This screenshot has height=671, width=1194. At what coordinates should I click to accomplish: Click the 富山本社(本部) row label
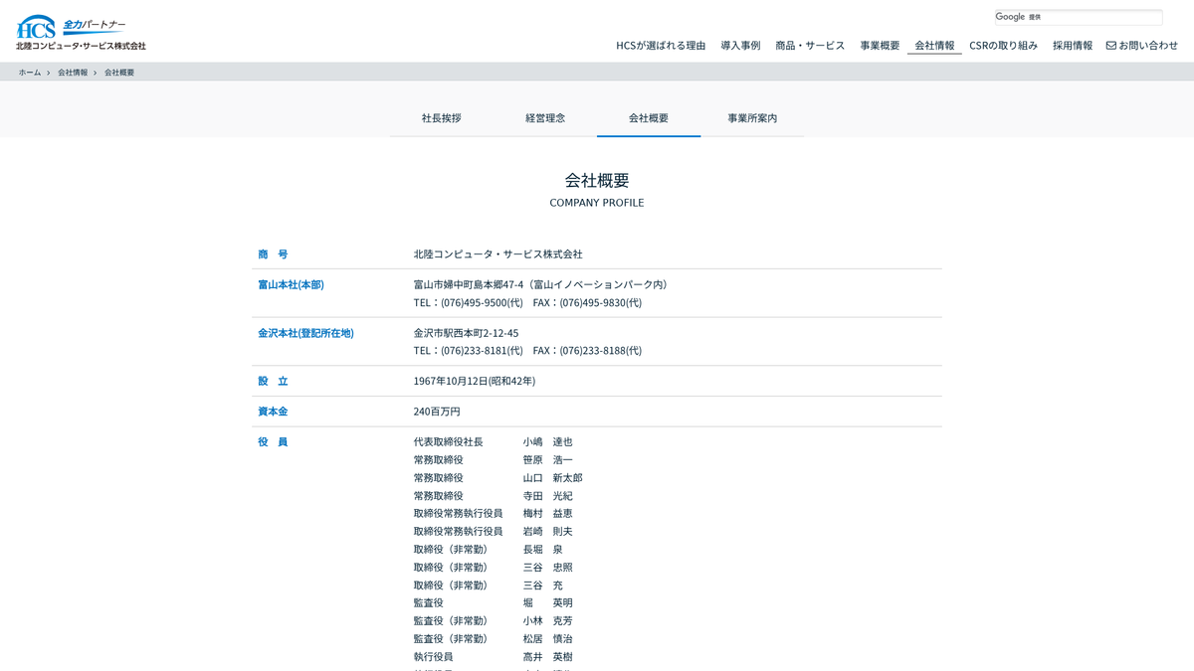point(291,284)
